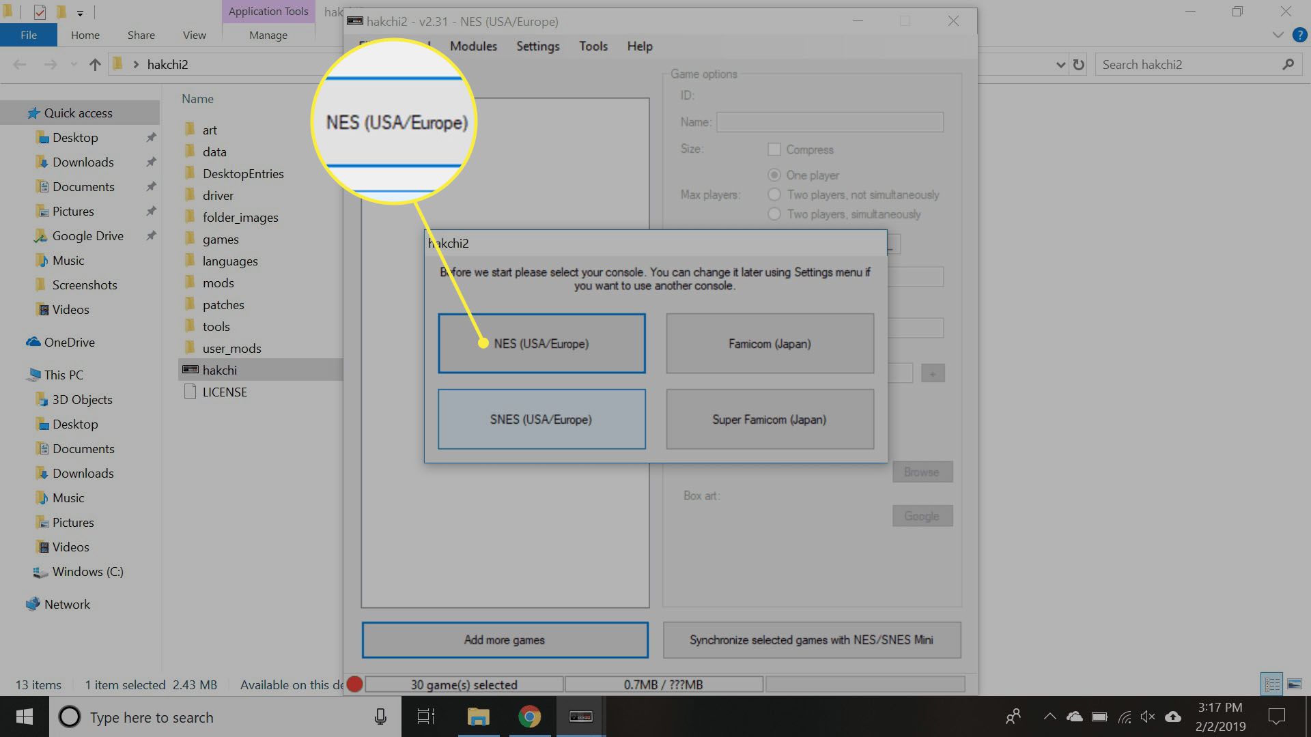Open 3D Objects under This PC
This screenshot has width=1311, height=737.
click(82, 399)
